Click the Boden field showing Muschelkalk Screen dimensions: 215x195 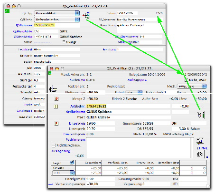click(57, 62)
